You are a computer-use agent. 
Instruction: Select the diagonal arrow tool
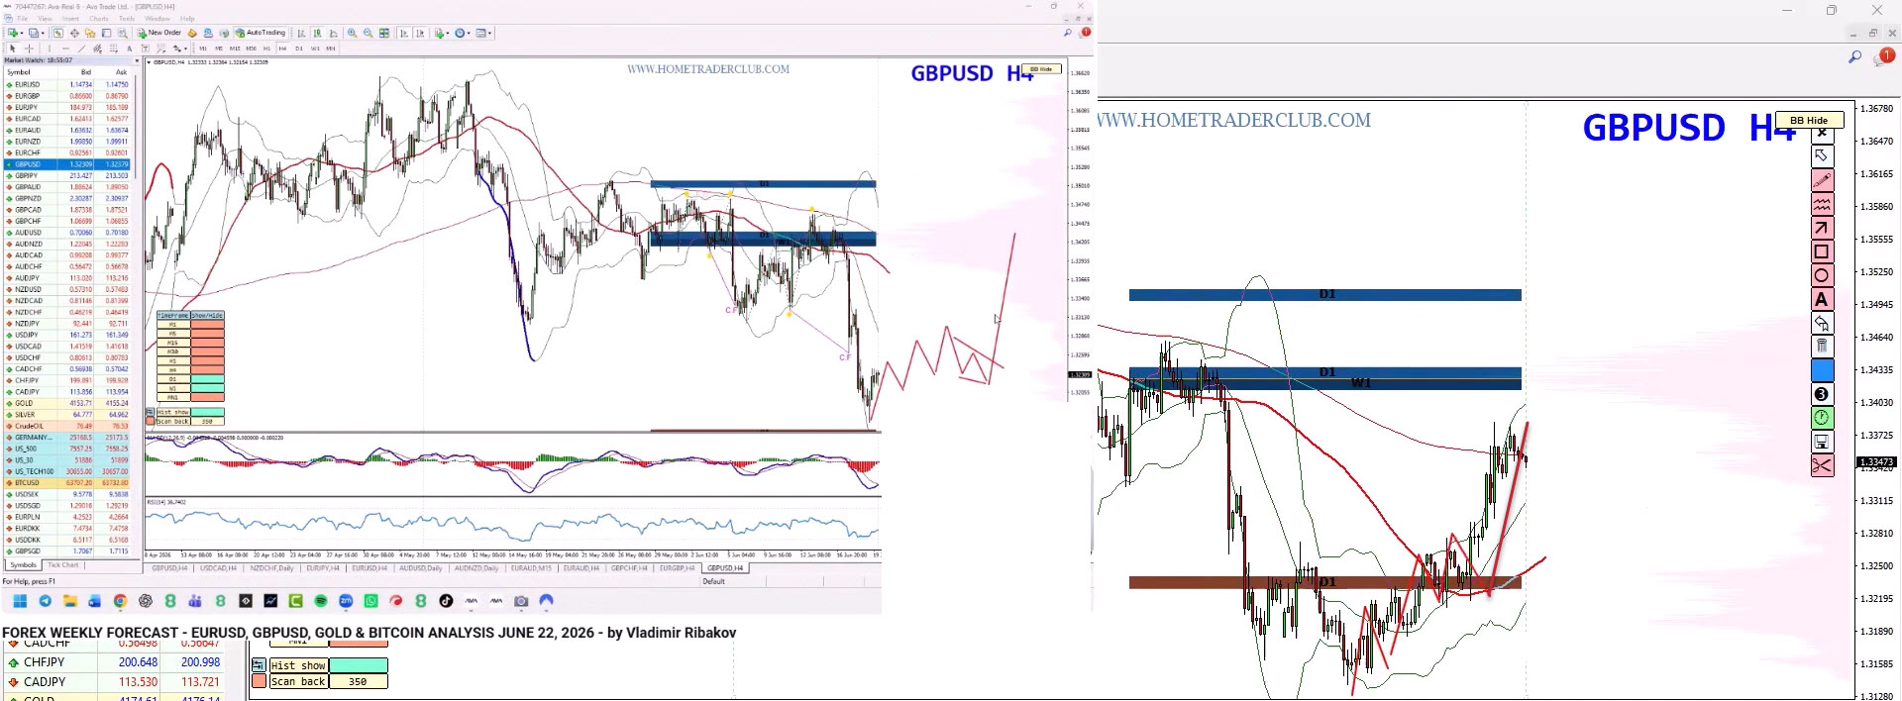click(x=1822, y=228)
